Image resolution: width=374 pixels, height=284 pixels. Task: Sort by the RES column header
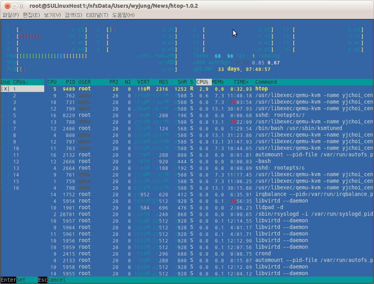tap(164, 82)
